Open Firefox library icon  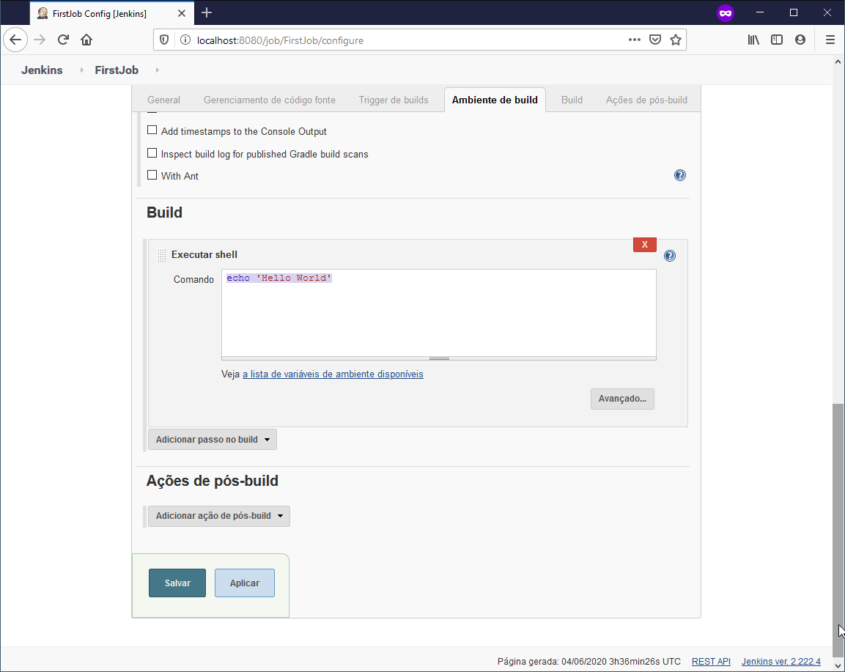753,40
